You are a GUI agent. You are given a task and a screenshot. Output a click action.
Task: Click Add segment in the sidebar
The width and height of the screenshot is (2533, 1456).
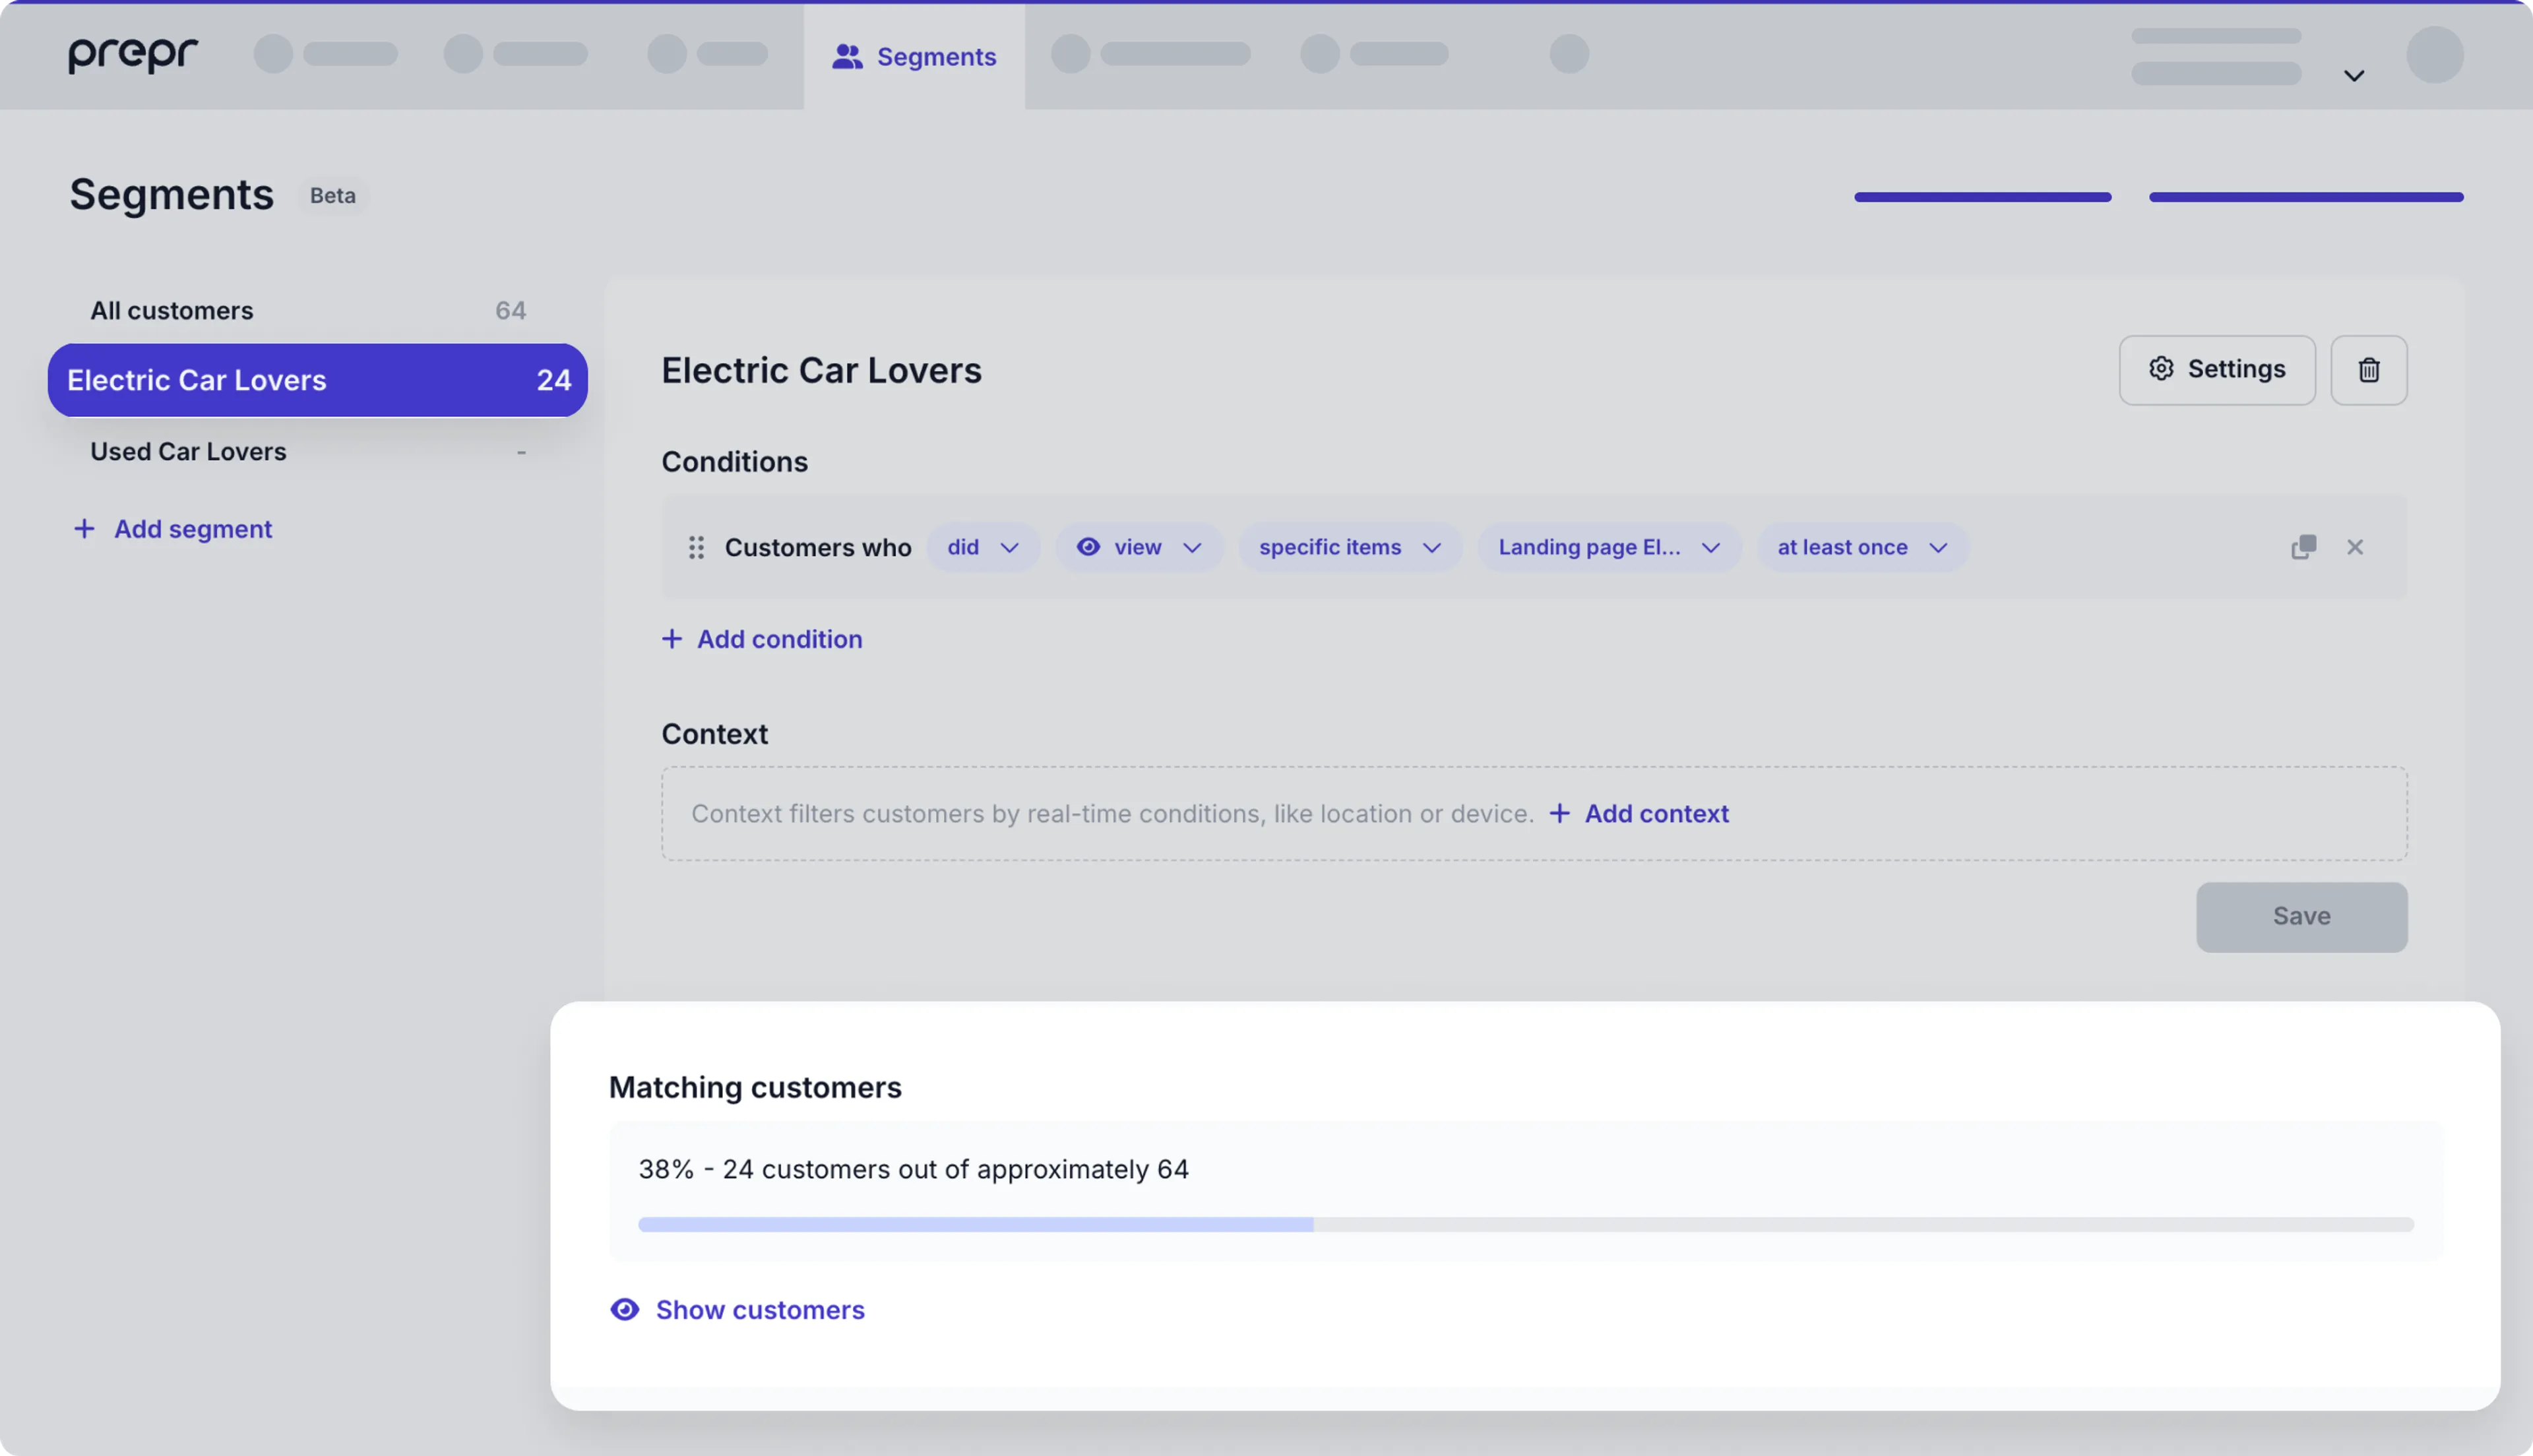[172, 529]
